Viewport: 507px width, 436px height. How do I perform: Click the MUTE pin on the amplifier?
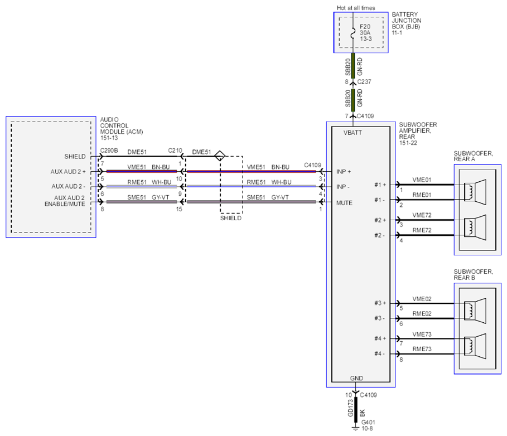click(344, 202)
